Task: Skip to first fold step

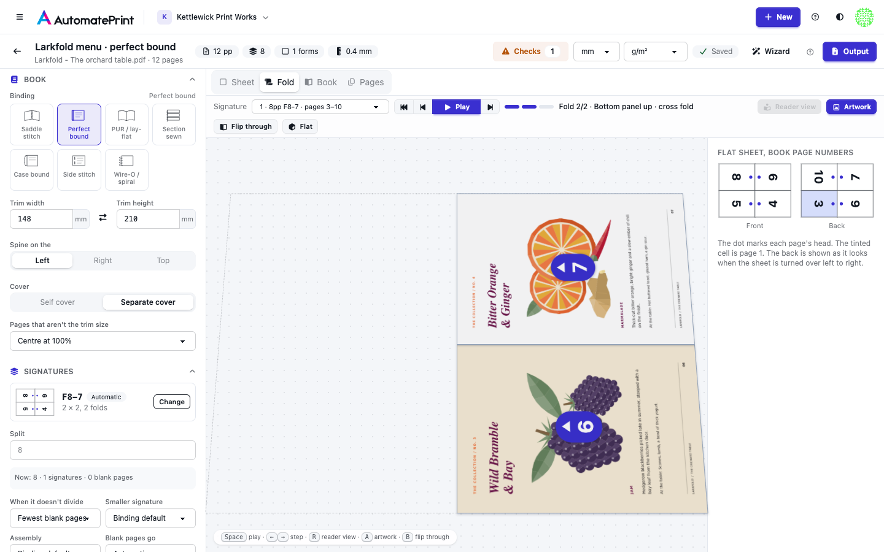Action: (404, 107)
